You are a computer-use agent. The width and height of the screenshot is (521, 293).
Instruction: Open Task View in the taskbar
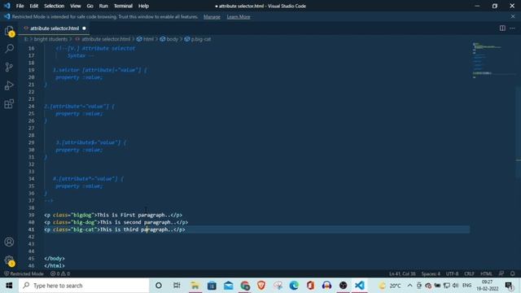pos(177,286)
